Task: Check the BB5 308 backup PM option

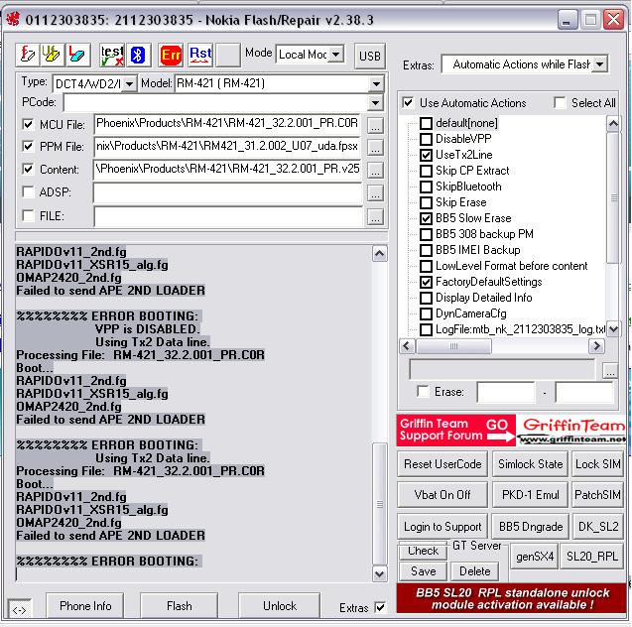Action: click(426, 234)
